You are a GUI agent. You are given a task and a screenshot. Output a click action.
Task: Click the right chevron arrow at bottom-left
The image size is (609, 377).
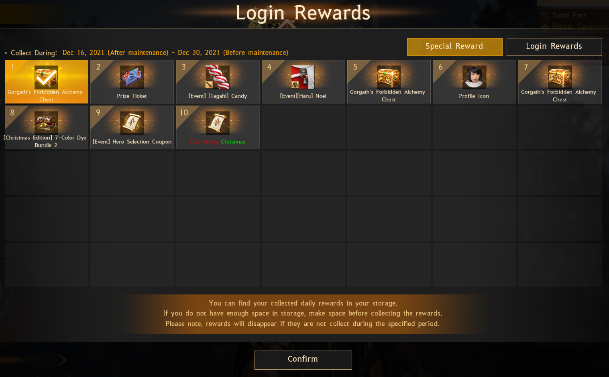(62, 360)
